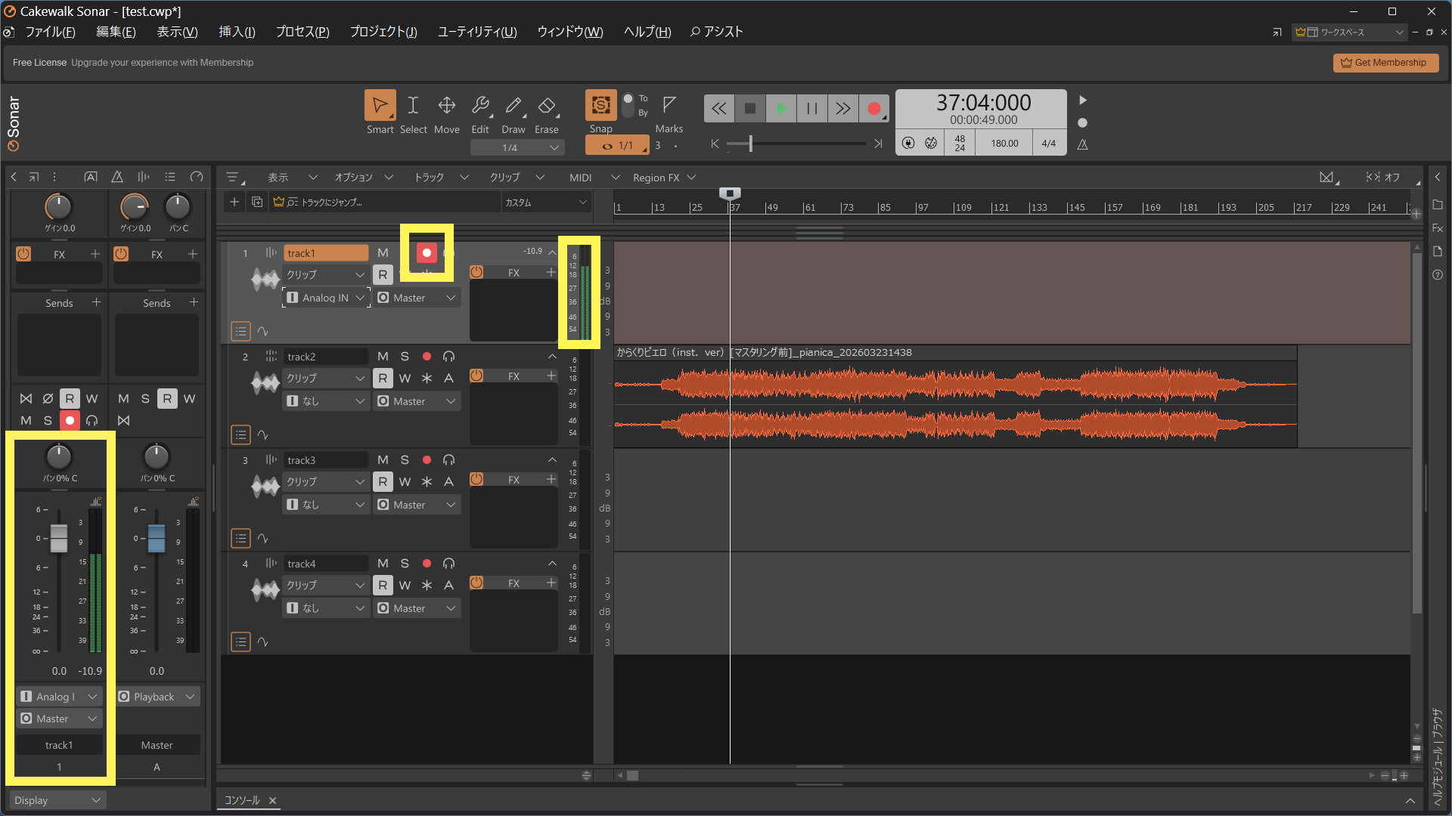Image resolution: width=1452 pixels, height=816 pixels.
Task: Open the Playback output dropdown on Master strip
Action: point(158,697)
